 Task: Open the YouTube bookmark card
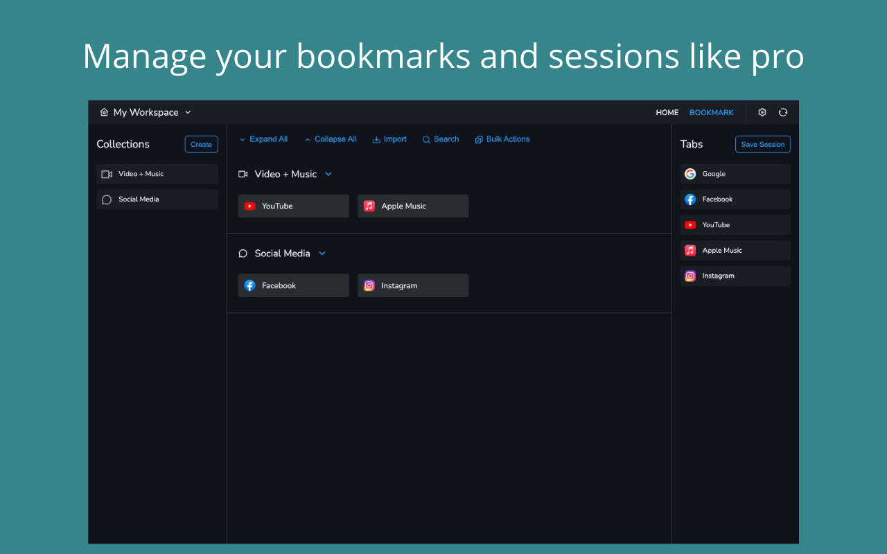[x=294, y=206]
